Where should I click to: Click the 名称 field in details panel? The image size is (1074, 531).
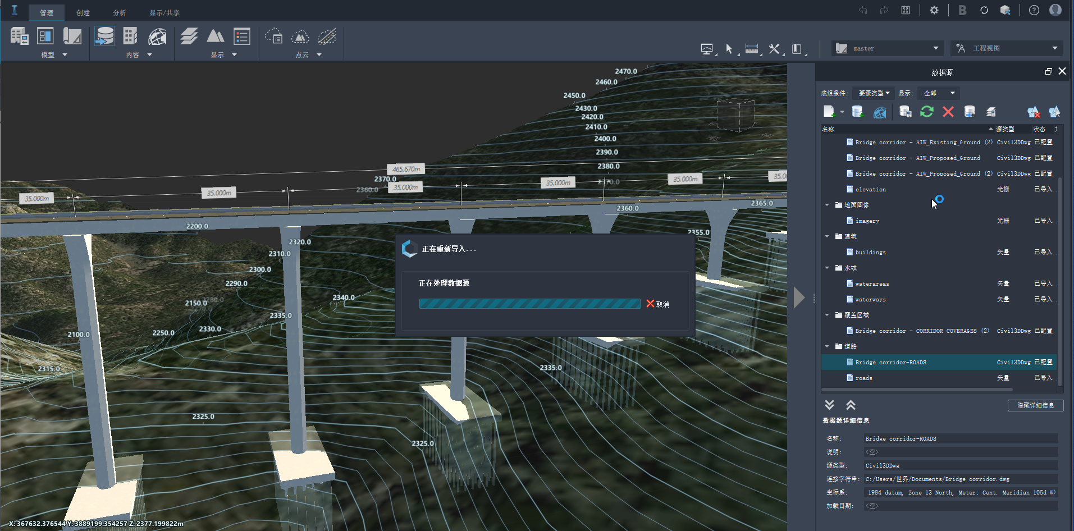(961, 438)
